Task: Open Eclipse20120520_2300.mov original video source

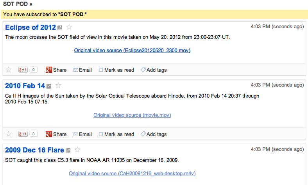Action: pos(132,51)
